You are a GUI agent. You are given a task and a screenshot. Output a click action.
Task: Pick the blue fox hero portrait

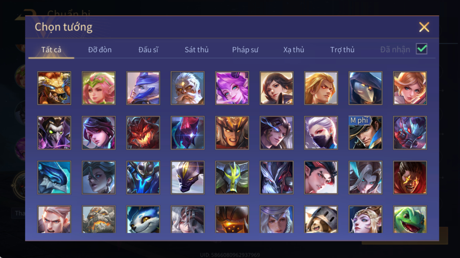coord(143,219)
